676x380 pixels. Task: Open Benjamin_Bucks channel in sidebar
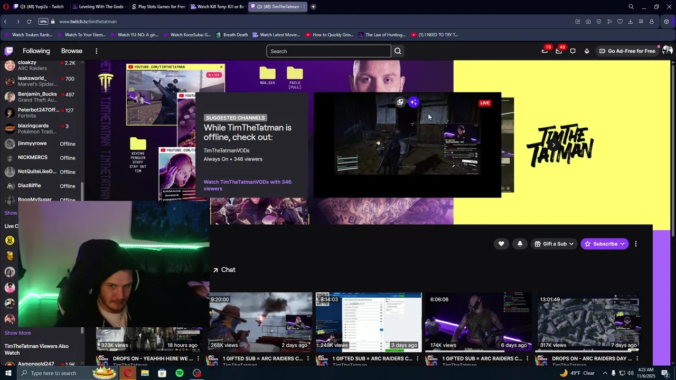[41, 97]
